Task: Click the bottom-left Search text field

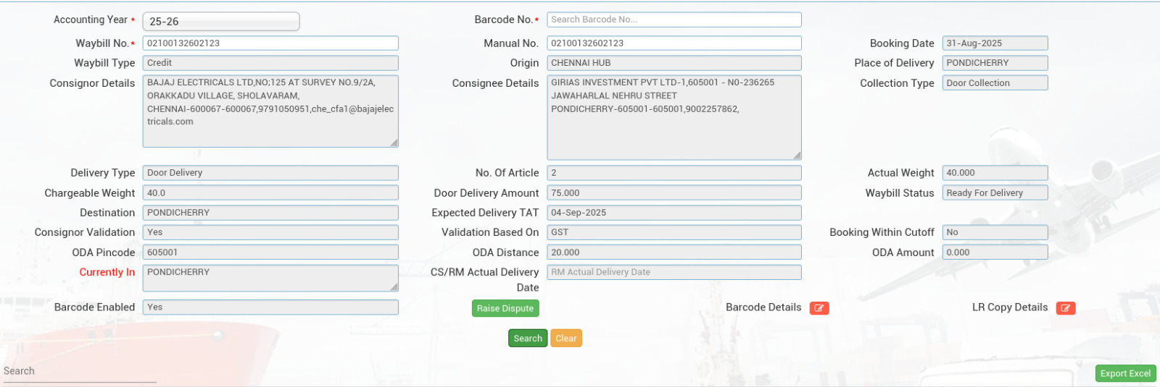Action: 78,372
